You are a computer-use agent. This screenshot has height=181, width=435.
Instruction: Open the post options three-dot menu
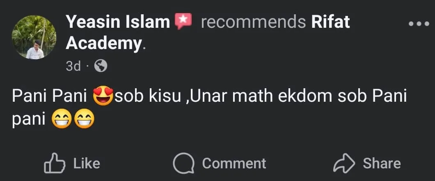418,24
